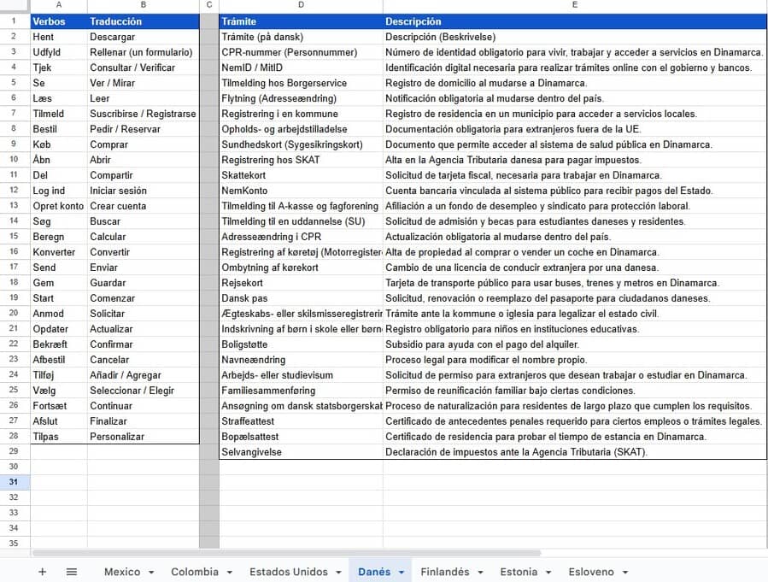Viewport: 768px width, 582px height.
Task: Switch to the Estonia sheet tab
Action: click(x=519, y=572)
